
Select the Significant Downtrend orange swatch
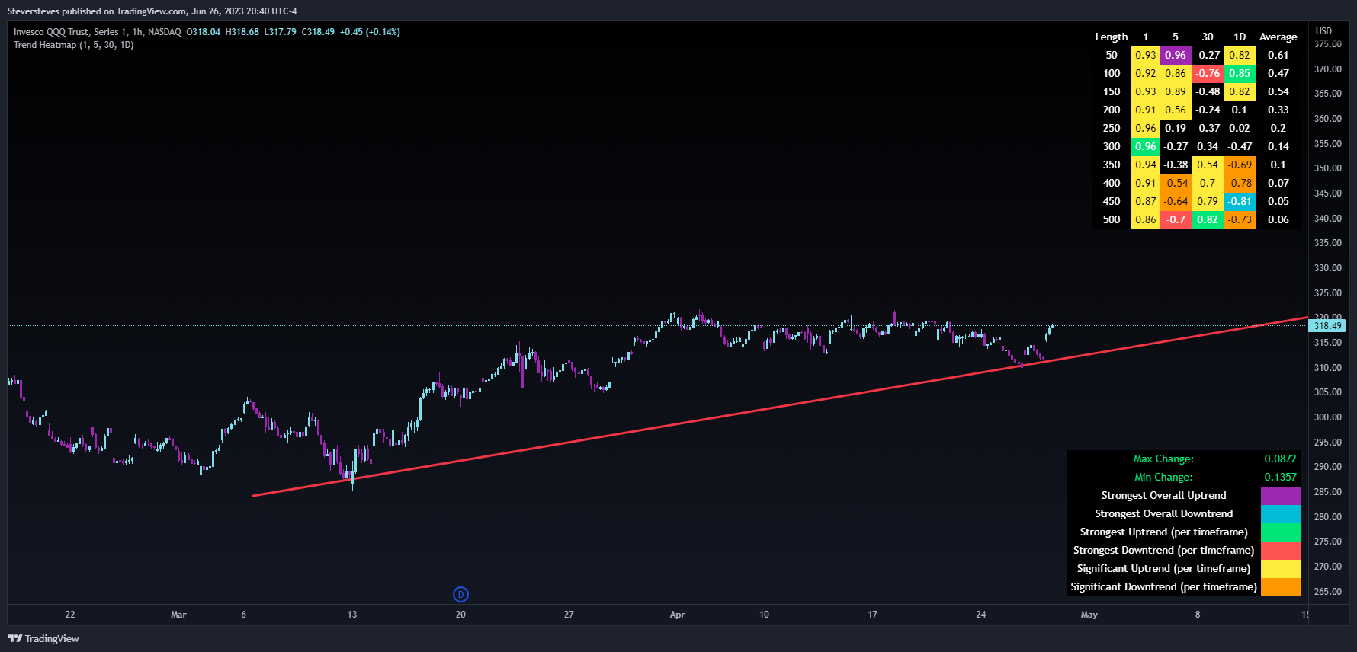point(1280,586)
